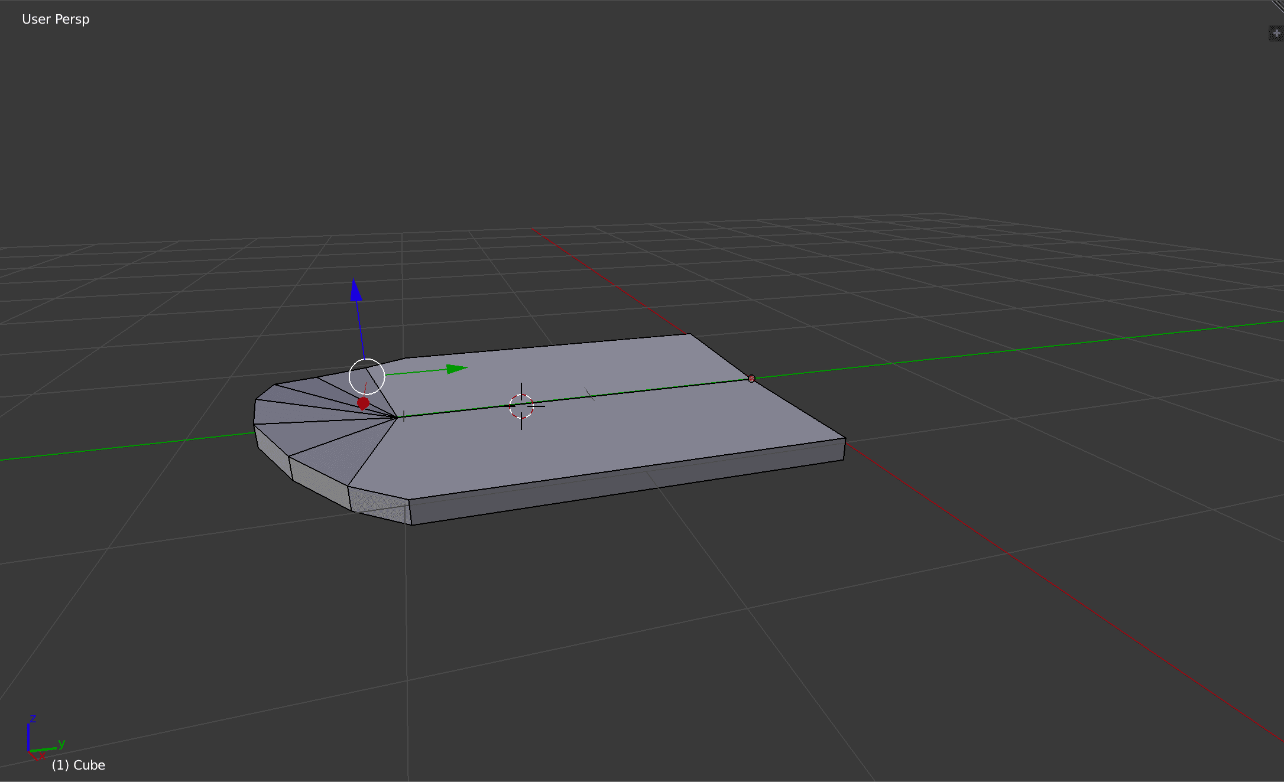Screen dimensions: 1284x782
Task: Click the User Persp view label
Action: pos(56,19)
